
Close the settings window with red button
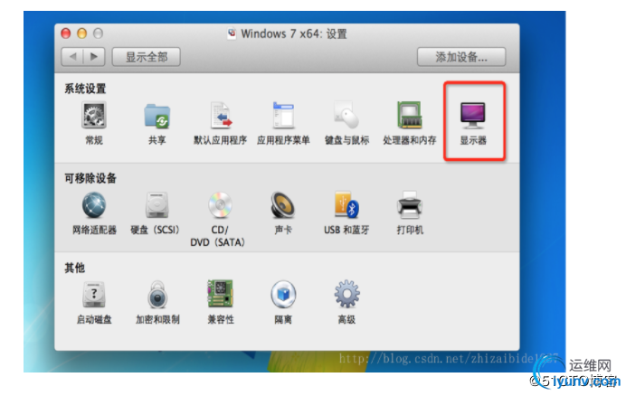click(66, 33)
